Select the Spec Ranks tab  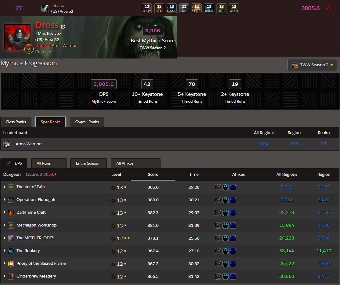tap(50, 122)
